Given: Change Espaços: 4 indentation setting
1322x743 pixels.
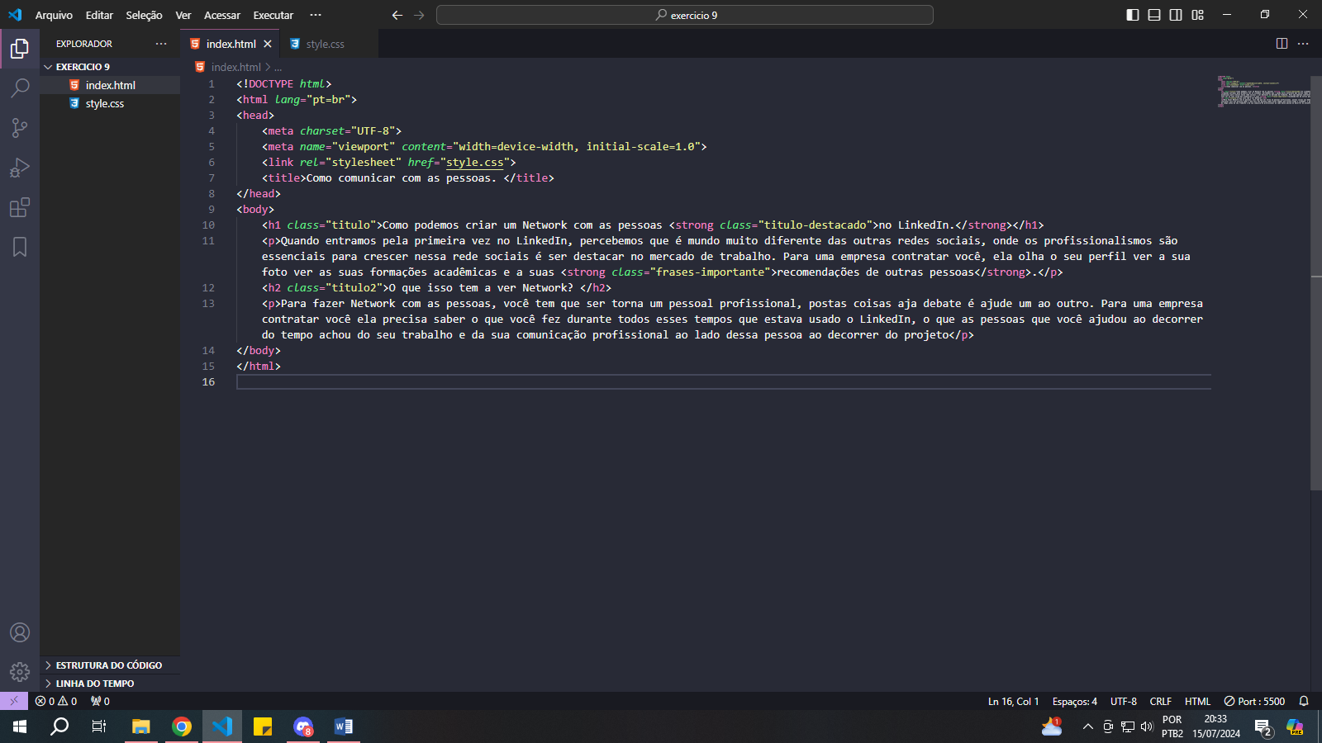Looking at the screenshot, I should 1075,701.
